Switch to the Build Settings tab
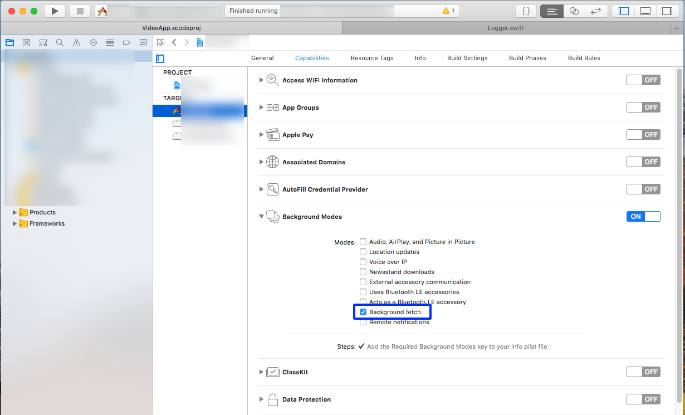The height and width of the screenshot is (415, 685). (x=467, y=58)
